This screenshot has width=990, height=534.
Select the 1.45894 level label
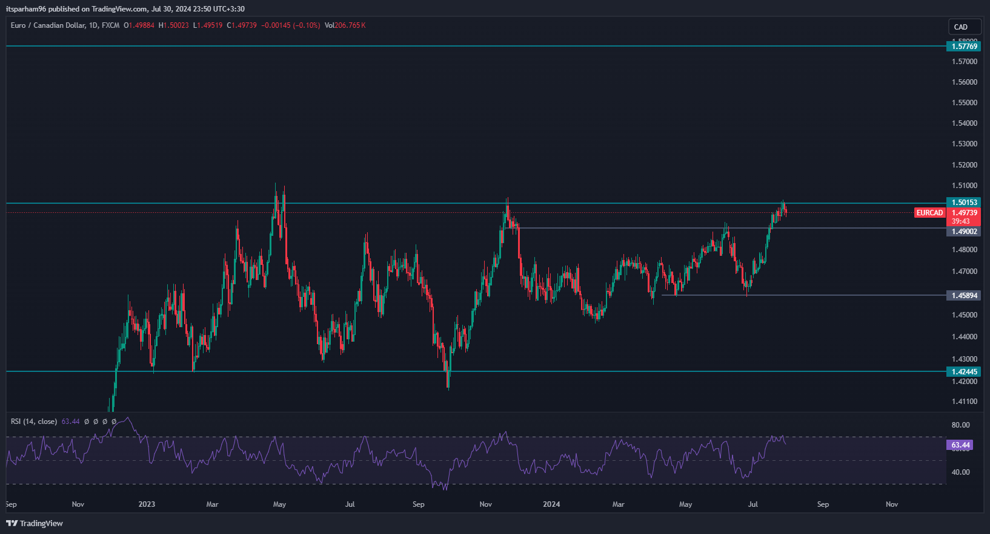click(x=964, y=296)
